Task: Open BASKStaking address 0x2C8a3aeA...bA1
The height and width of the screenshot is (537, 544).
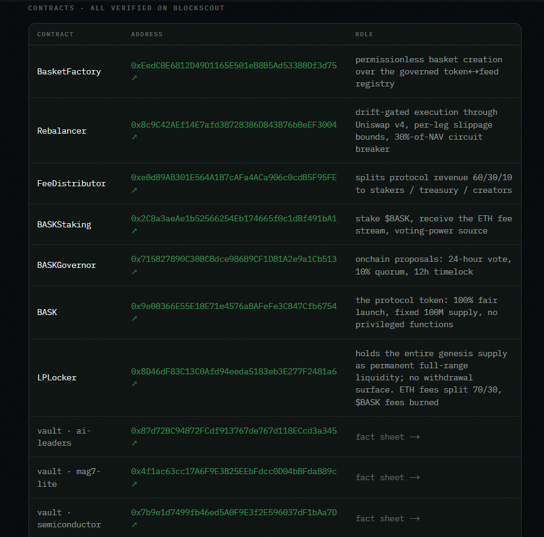Action: coord(234,219)
